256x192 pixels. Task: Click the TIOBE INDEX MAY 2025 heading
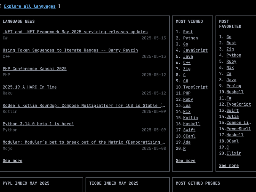(x=114, y=183)
